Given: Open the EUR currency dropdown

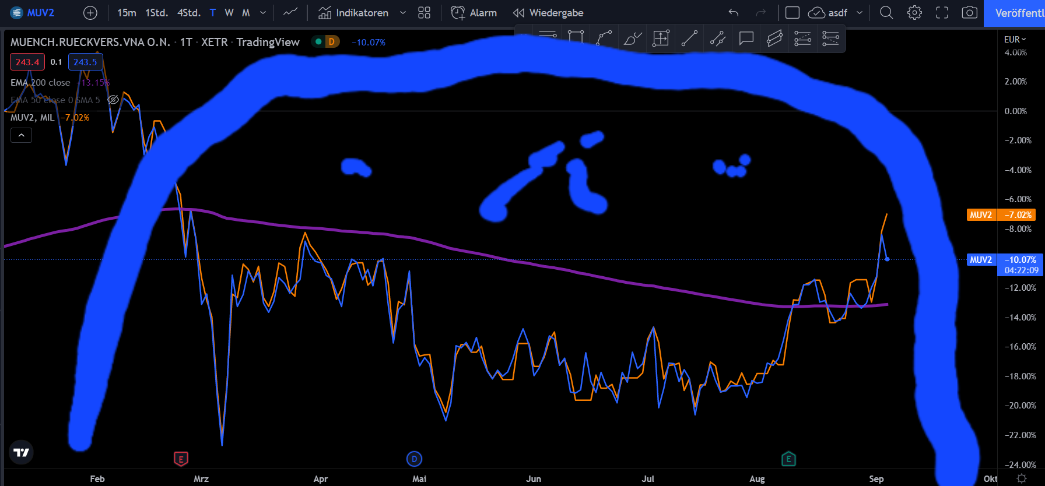Looking at the screenshot, I should [x=1015, y=40].
